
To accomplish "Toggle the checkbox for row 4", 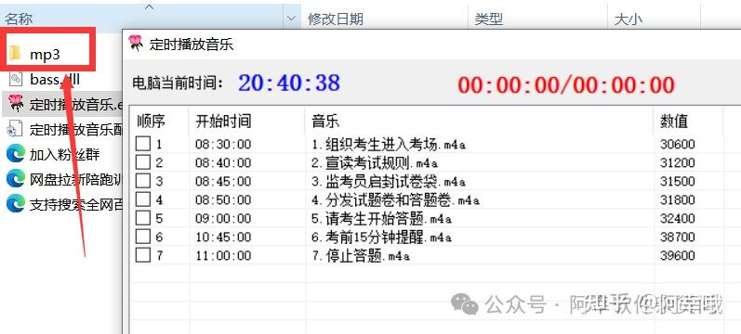I will point(143,199).
